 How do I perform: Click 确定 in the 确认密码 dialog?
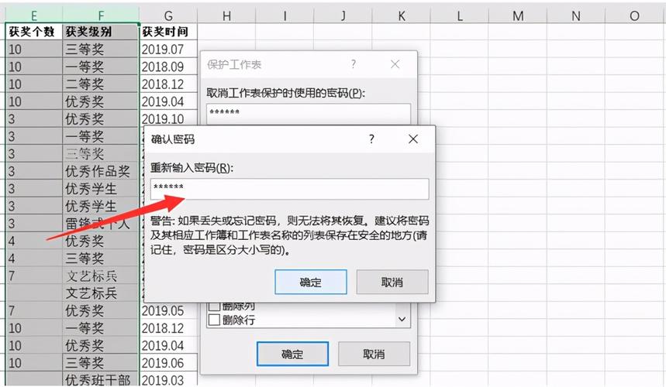pos(310,282)
